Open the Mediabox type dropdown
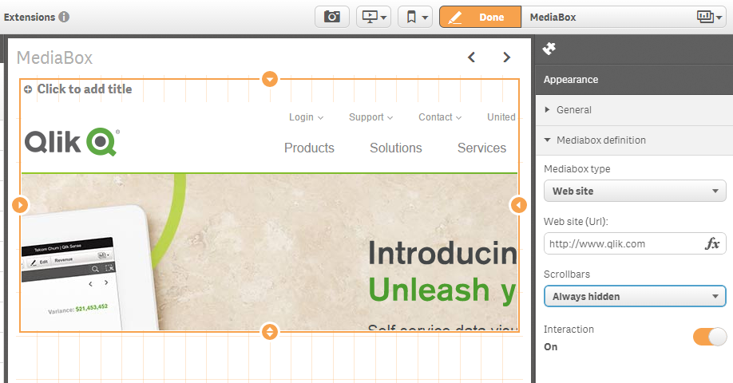Viewport: 733px width, 383px height. click(x=635, y=191)
